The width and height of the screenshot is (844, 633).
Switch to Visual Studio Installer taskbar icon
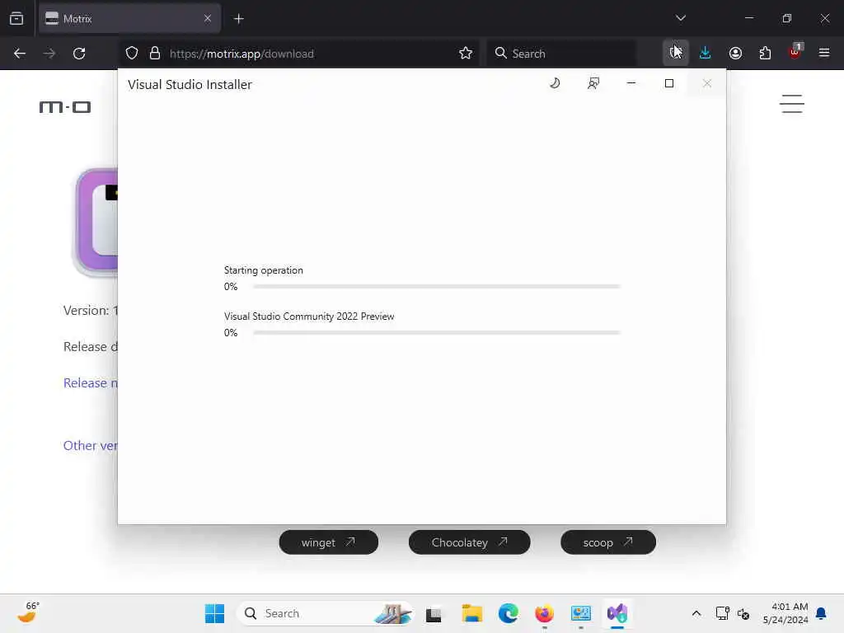617,613
